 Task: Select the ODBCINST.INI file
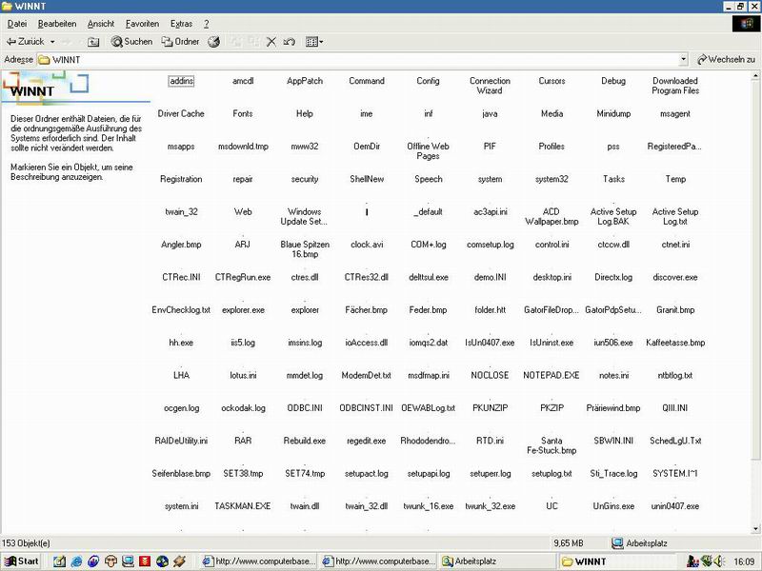click(x=367, y=408)
